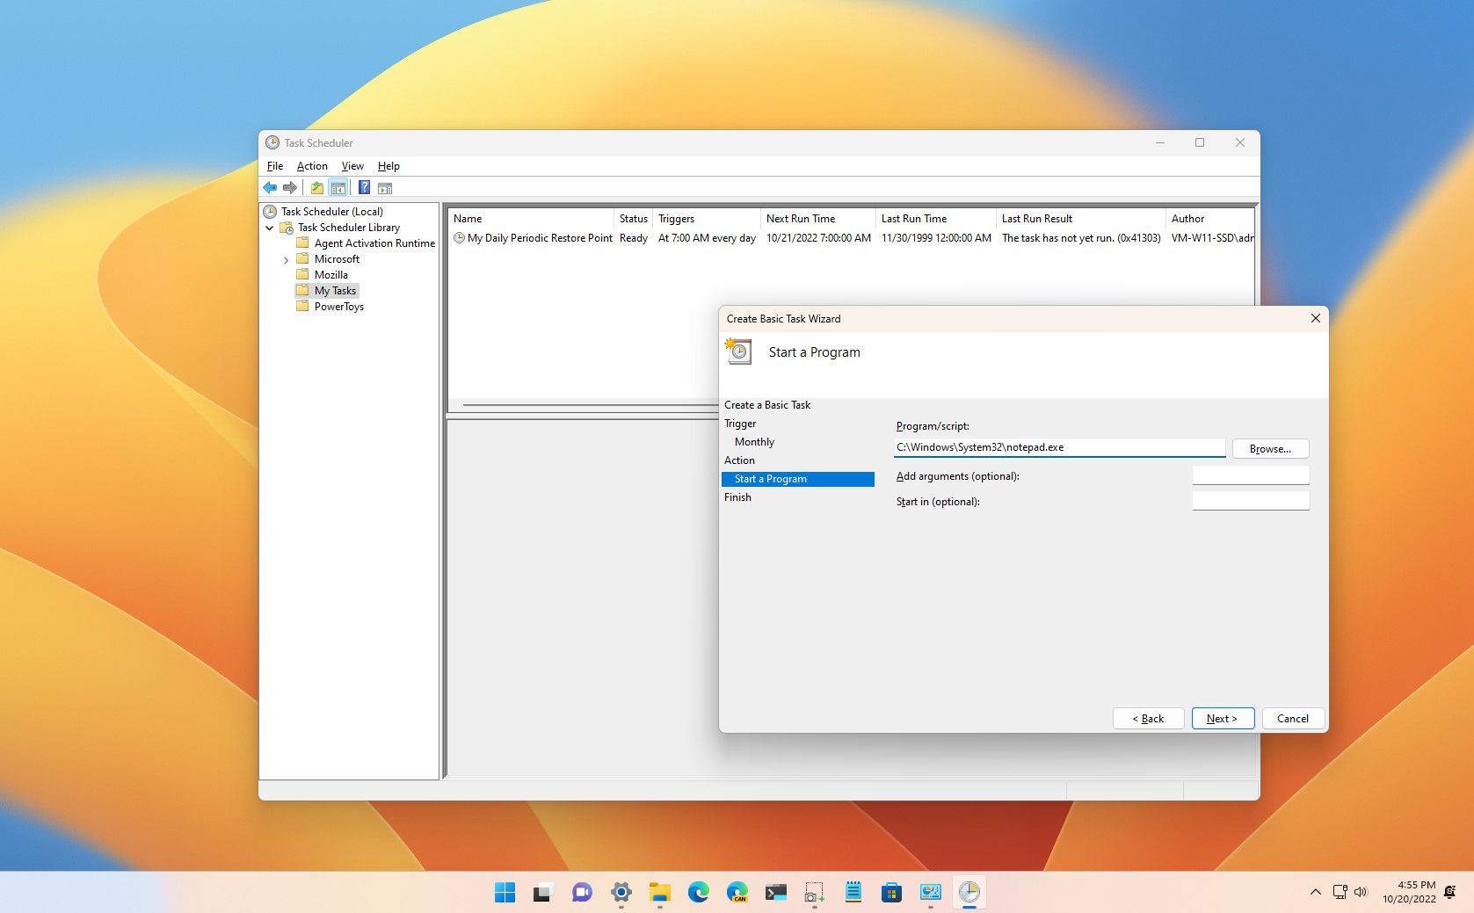Select the PowerToys folder in the sidebar
The image size is (1474, 913).
click(338, 306)
